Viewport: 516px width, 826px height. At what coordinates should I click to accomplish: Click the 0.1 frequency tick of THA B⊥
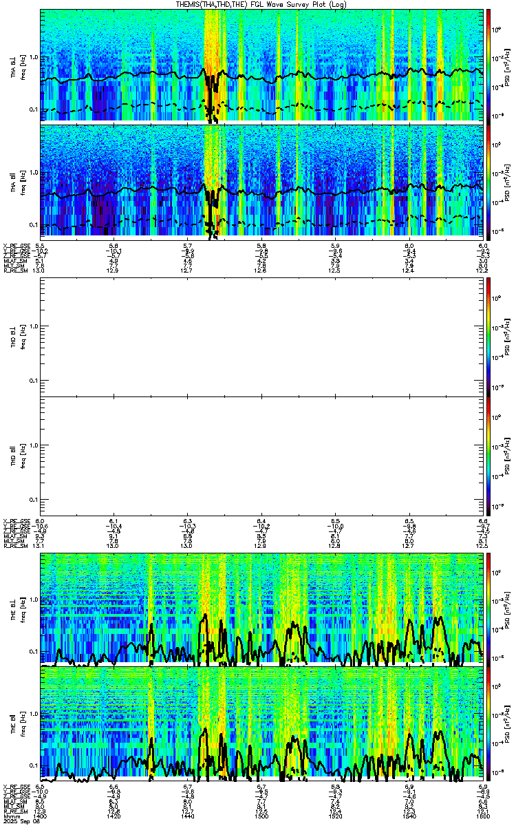(x=33, y=109)
